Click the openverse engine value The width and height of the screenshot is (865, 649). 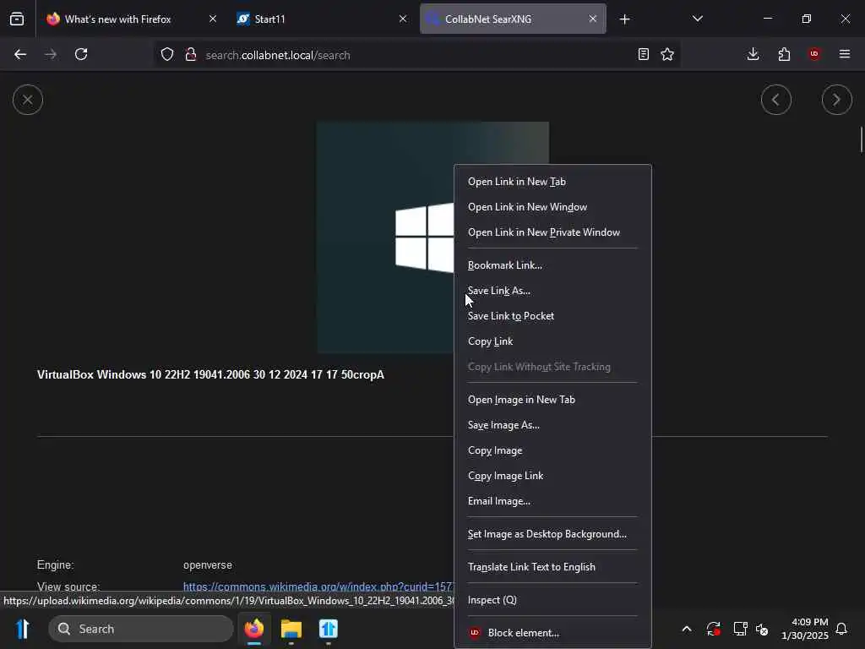pyautogui.click(x=208, y=565)
